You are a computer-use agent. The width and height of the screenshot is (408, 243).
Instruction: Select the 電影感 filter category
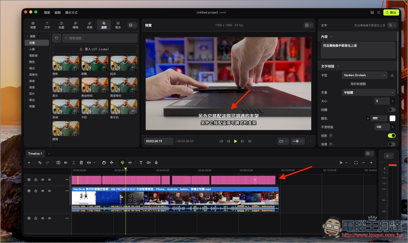pos(33,56)
